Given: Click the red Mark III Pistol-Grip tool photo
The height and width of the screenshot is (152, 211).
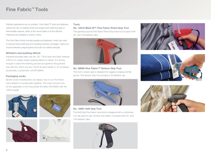Looking at the screenshot, I should pyautogui.click(x=105, y=51).
